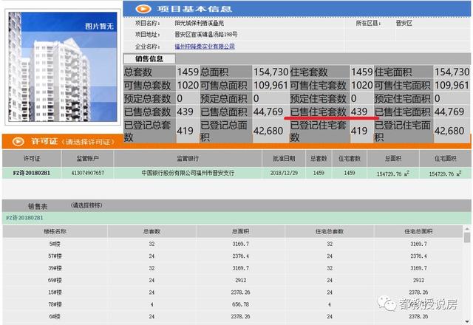Click the 已登记住宅面积 label
This screenshot has width=473, height=325.
(402, 131)
